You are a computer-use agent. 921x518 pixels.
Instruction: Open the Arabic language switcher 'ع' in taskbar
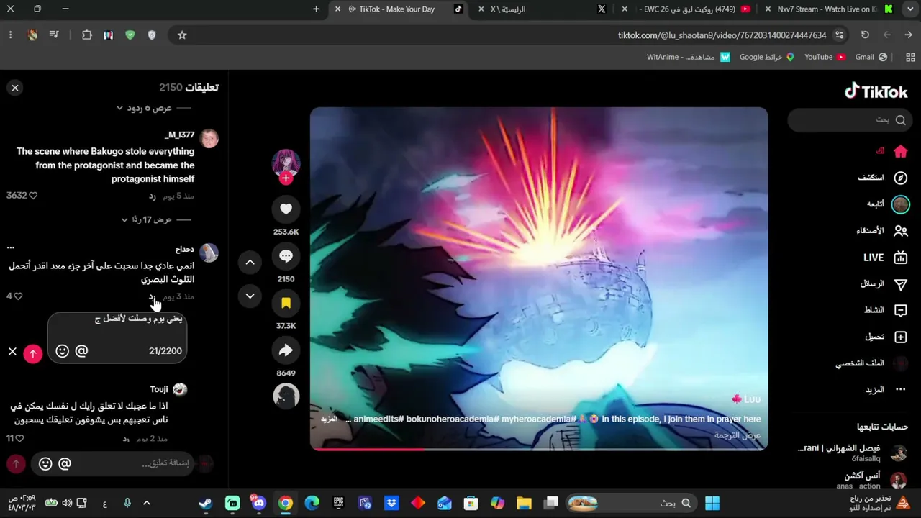pyautogui.click(x=105, y=503)
